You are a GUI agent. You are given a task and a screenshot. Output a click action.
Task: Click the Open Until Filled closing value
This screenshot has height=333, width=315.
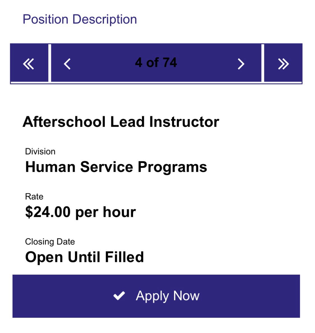[84, 257]
